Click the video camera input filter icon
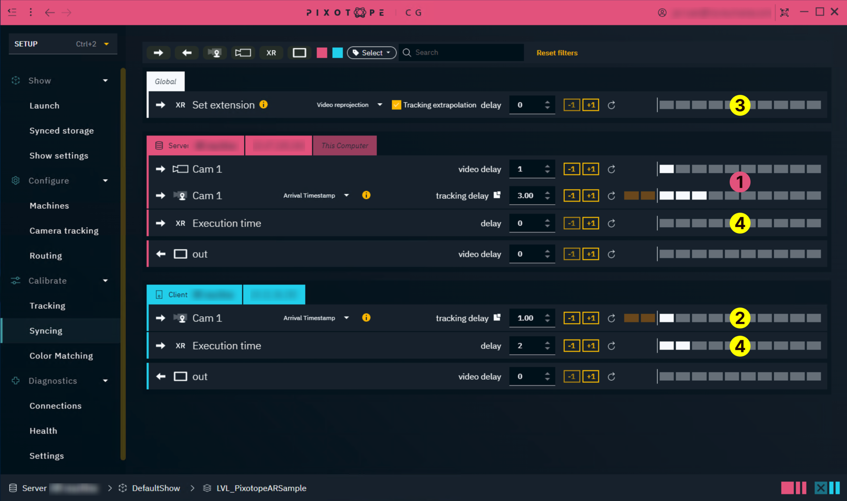Image resolution: width=847 pixels, height=501 pixels. (243, 53)
